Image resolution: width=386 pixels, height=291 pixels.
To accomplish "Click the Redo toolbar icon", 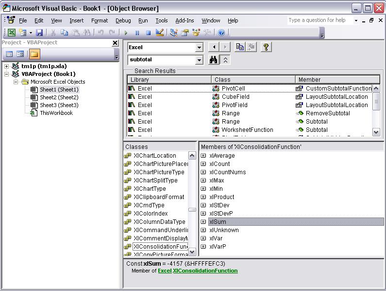I will (112, 32).
